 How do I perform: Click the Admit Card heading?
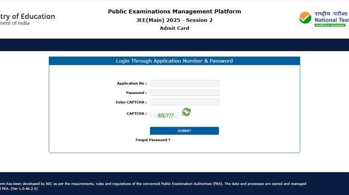[174, 28]
